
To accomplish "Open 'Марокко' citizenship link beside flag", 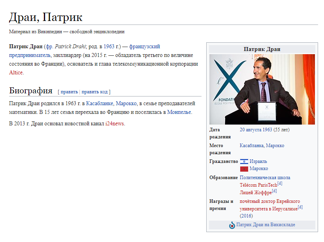I will click(x=259, y=168).
